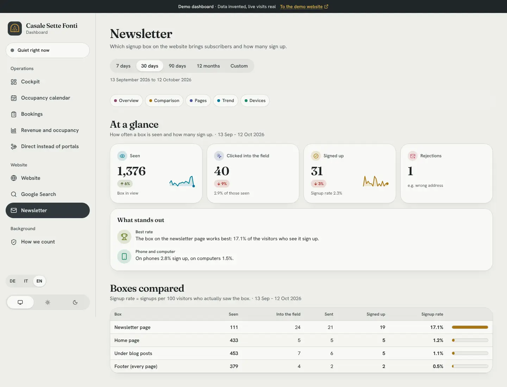
Task: Select the 30 days range
Action: pyautogui.click(x=150, y=66)
